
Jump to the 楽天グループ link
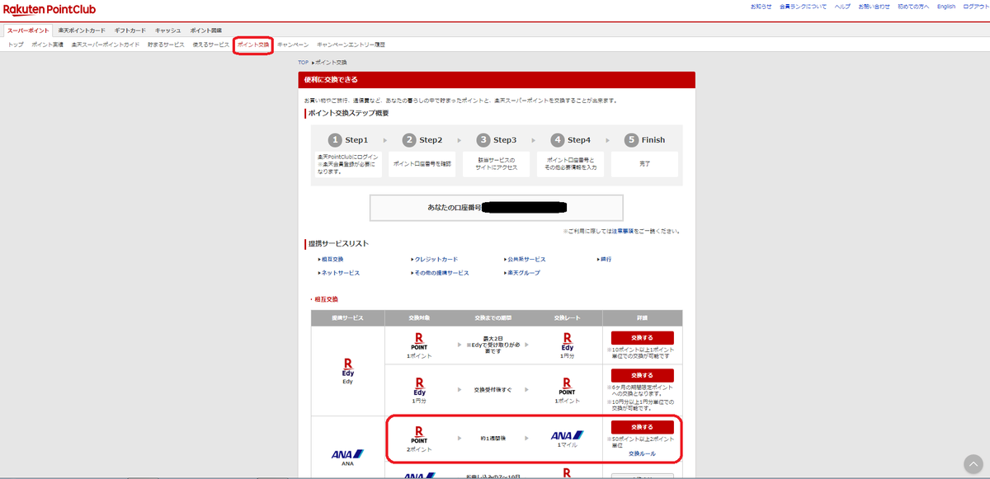click(x=524, y=273)
